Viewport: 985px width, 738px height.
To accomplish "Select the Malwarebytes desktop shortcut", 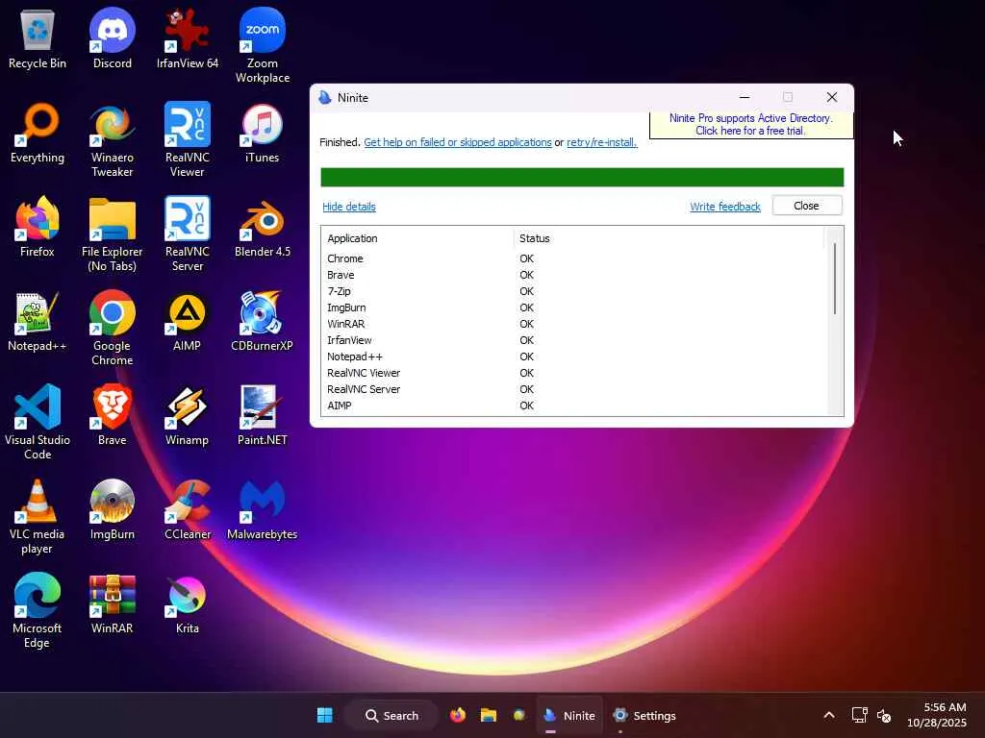I will (x=262, y=509).
